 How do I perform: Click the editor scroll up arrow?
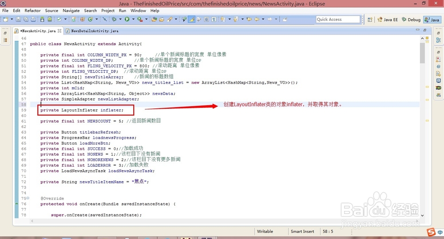pyautogui.click(x=422, y=38)
